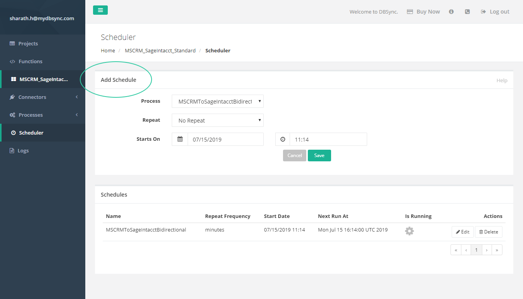Click the green hamburger menu toggle

[x=100, y=10]
